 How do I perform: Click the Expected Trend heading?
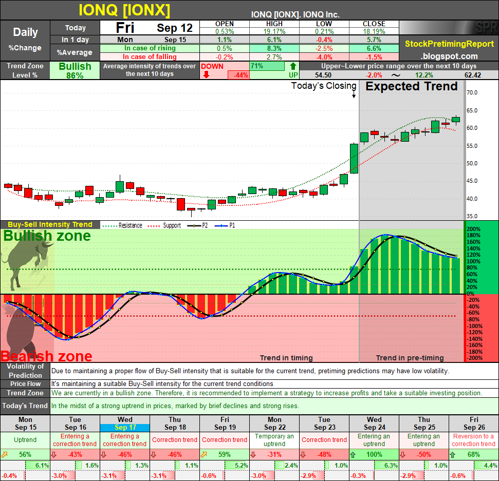tap(411, 86)
